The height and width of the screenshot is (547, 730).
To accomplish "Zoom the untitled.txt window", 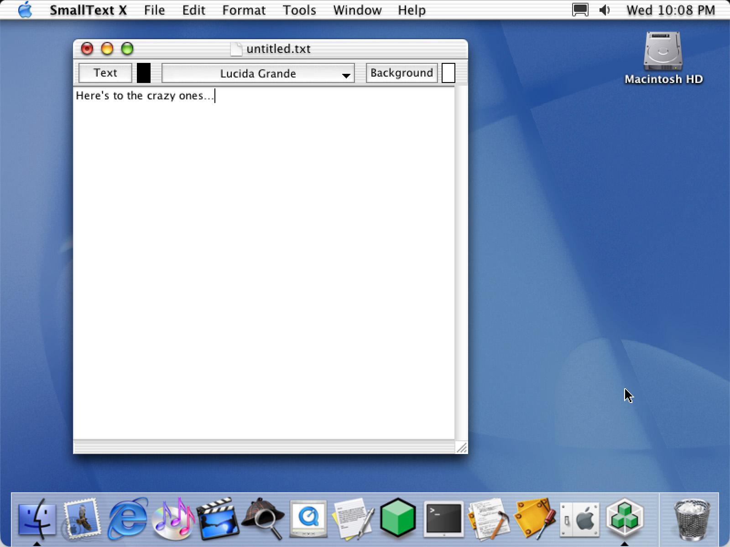I will (x=127, y=48).
